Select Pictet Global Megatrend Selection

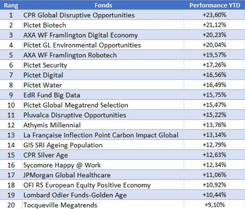coord(76,105)
